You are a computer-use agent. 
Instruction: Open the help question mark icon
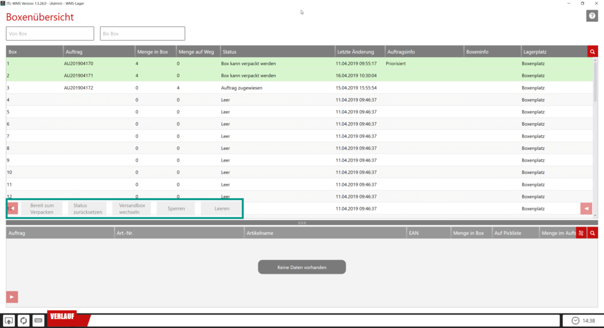click(x=592, y=16)
